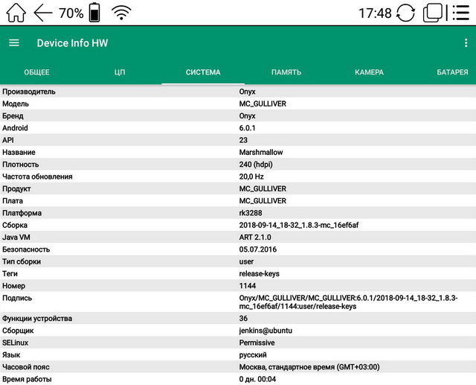Switch to the ЦП tab
Image resolution: width=476 pixels, height=385 pixels.
coord(120,72)
